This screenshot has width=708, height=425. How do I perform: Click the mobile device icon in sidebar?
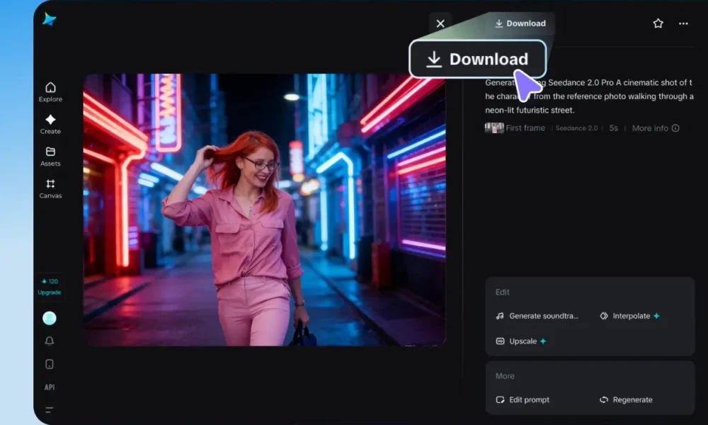click(50, 364)
